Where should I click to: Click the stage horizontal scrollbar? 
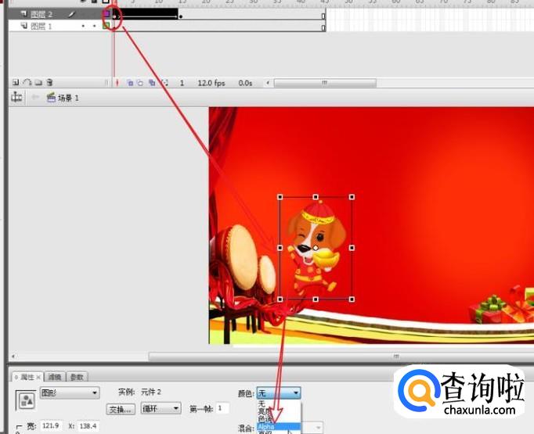pyautogui.click(x=341, y=357)
